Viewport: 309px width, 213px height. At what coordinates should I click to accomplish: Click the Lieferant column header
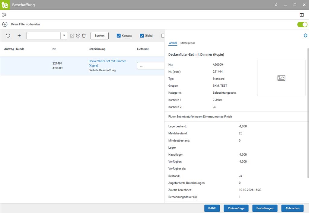pos(143,49)
